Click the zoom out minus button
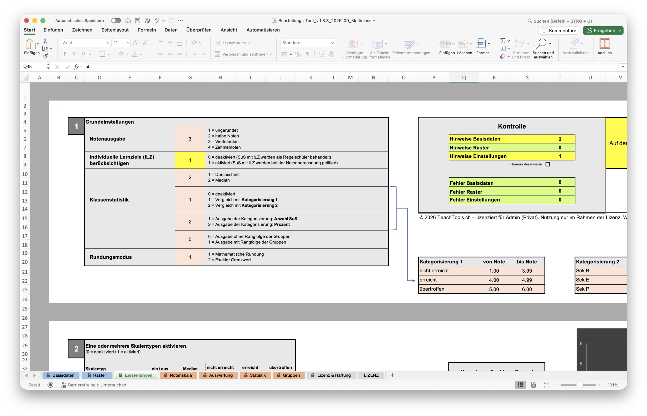Viewport: 647px width, 416px height. (556, 385)
